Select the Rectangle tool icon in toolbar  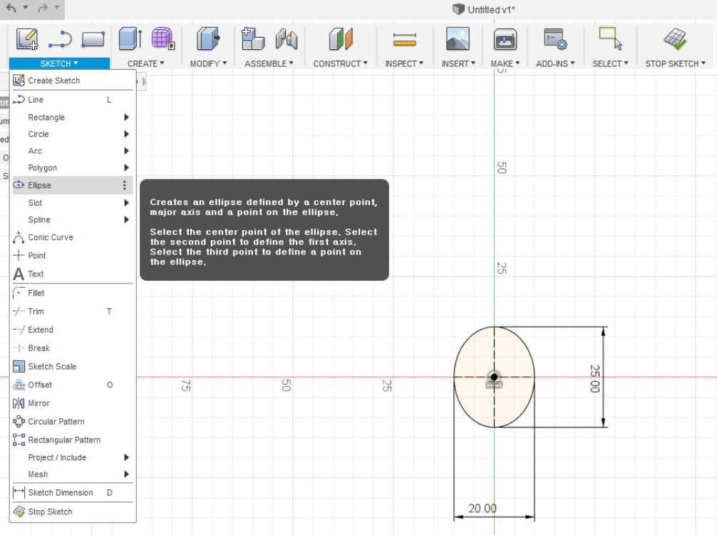(93, 38)
